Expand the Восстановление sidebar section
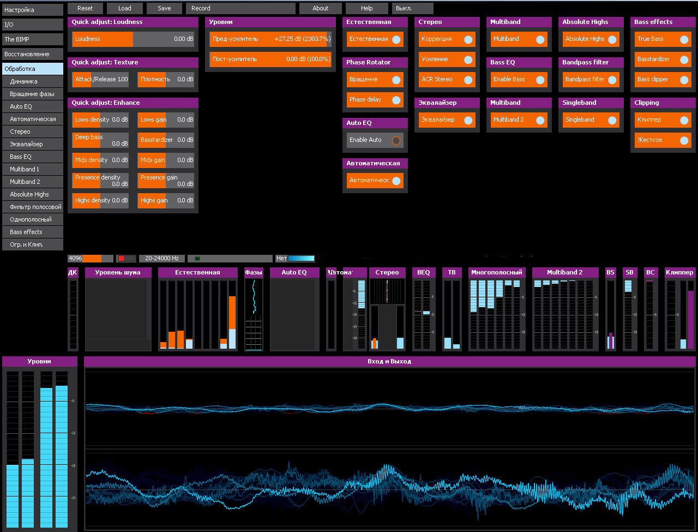 click(x=32, y=54)
